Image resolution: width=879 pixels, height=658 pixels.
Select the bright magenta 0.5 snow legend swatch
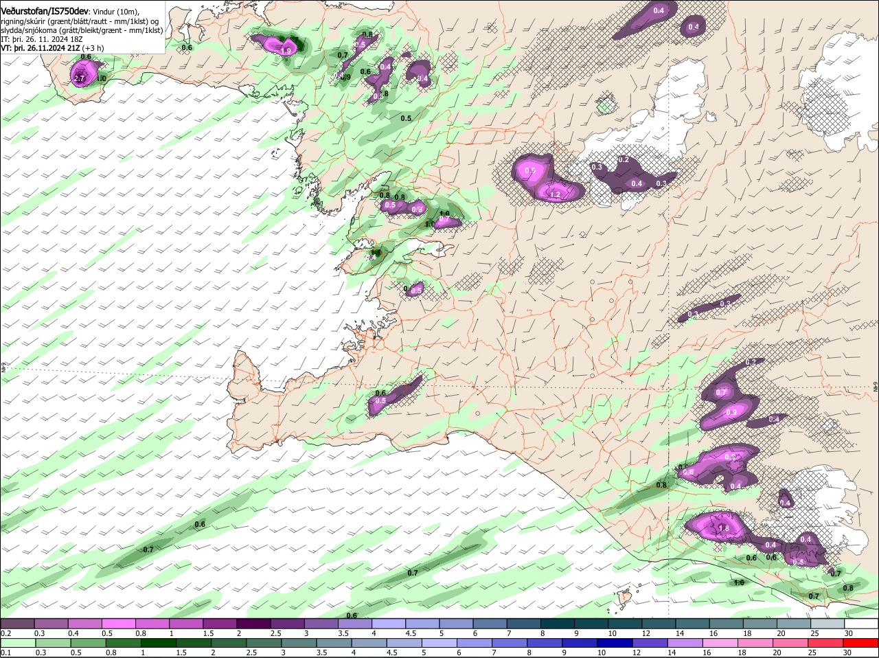tap(119, 623)
